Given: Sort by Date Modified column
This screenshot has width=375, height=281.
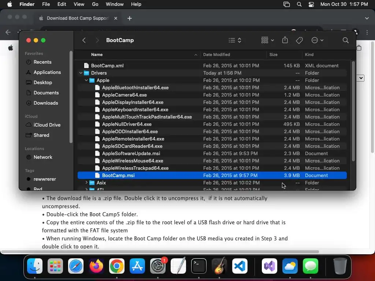Looking at the screenshot, I should coord(216,55).
